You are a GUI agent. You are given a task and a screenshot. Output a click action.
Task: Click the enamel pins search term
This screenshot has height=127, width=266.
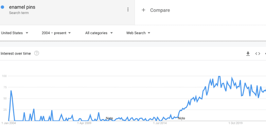22,7
